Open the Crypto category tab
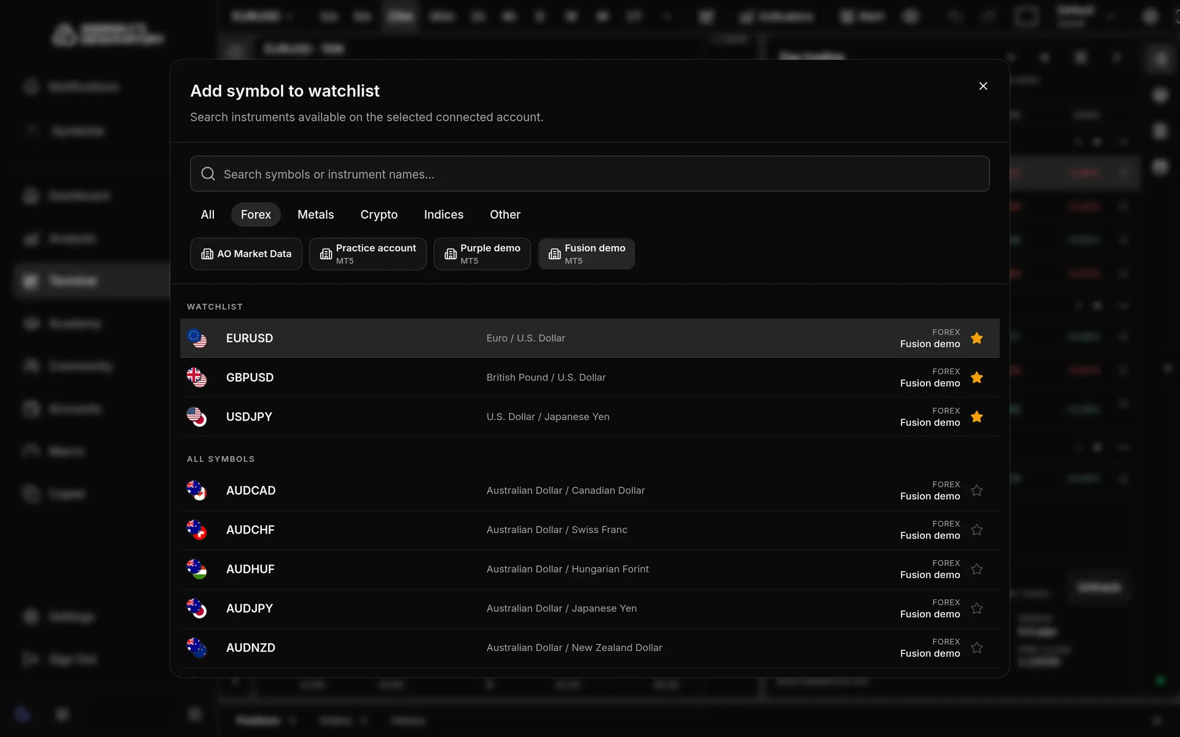Screen dimensions: 1180x737 click(379, 214)
